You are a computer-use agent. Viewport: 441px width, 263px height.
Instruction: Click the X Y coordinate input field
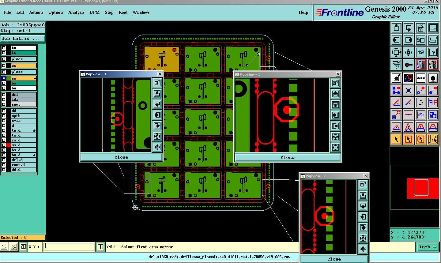click(69, 247)
